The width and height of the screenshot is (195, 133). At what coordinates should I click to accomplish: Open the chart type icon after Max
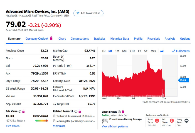(162, 51)
